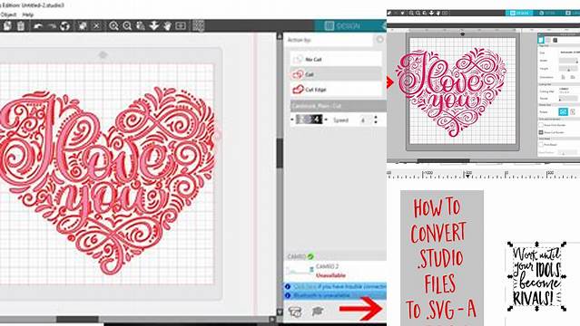Switch to DESIGN tab in small window
The height and width of the screenshot is (326, 580).
tap(519, 13)
